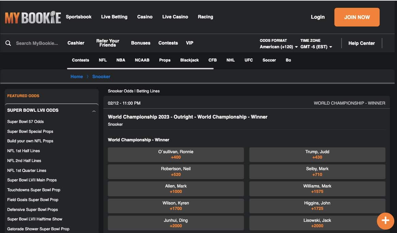Open the Cashier page
Screen dimensions: 397x233
tap(76, 43)
